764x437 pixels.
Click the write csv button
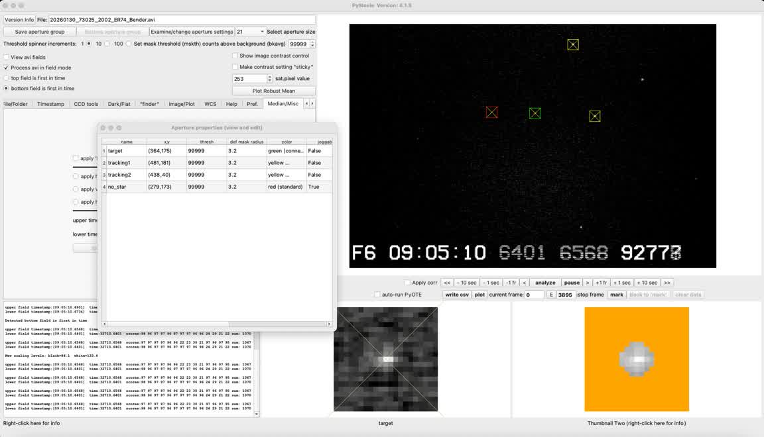click(457, 295)
